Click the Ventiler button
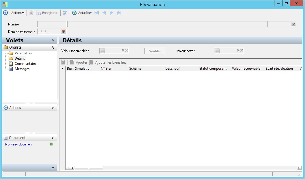This screenshot has height=179, width=305. [x=155, y=51]
